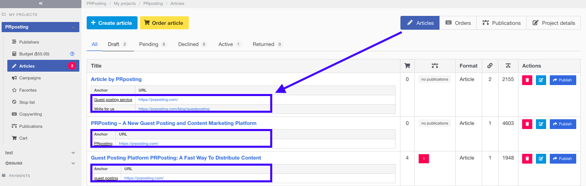
Task: Click the link icon column header
Action: [490, 66]
